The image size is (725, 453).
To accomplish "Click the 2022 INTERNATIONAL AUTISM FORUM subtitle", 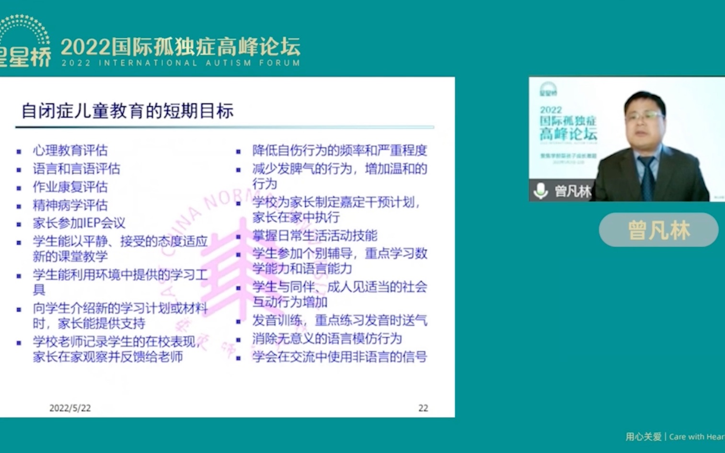I will (181, 63).
